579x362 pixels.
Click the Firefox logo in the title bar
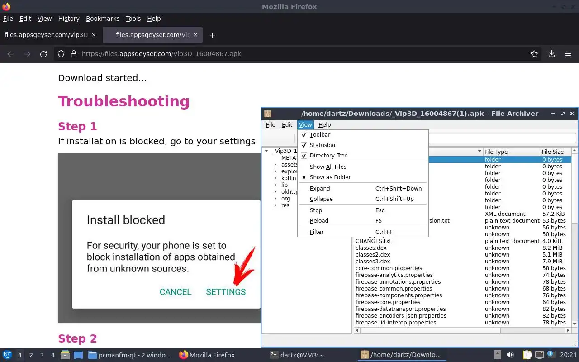[x=6, y=7]
